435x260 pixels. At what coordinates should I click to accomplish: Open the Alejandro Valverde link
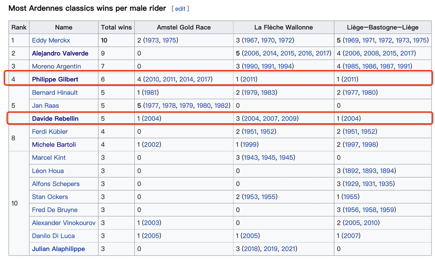coord(60,53)
